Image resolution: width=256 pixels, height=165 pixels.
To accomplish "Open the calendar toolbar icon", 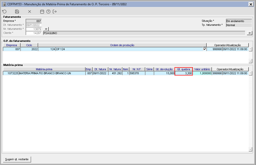I will click(x=42, y=12).
